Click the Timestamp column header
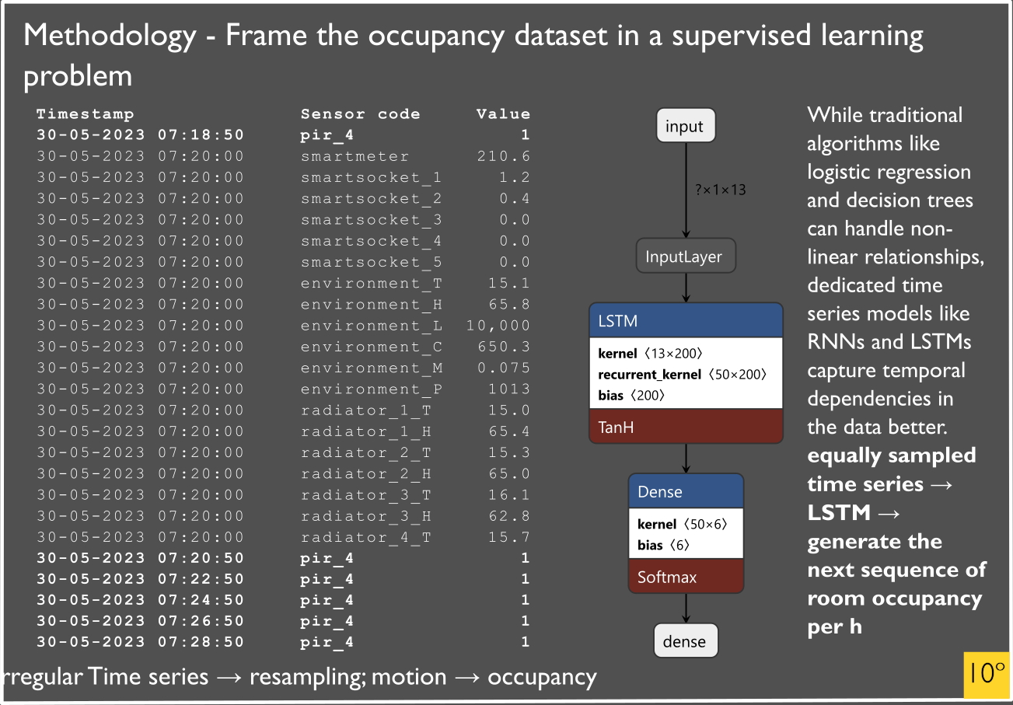Image resolution: width=1013 pixels, height=705 pixels. 85,114
